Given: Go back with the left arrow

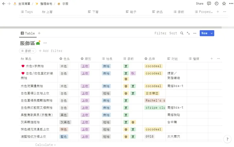Looking at the screenshot, I should click(4, 4).
